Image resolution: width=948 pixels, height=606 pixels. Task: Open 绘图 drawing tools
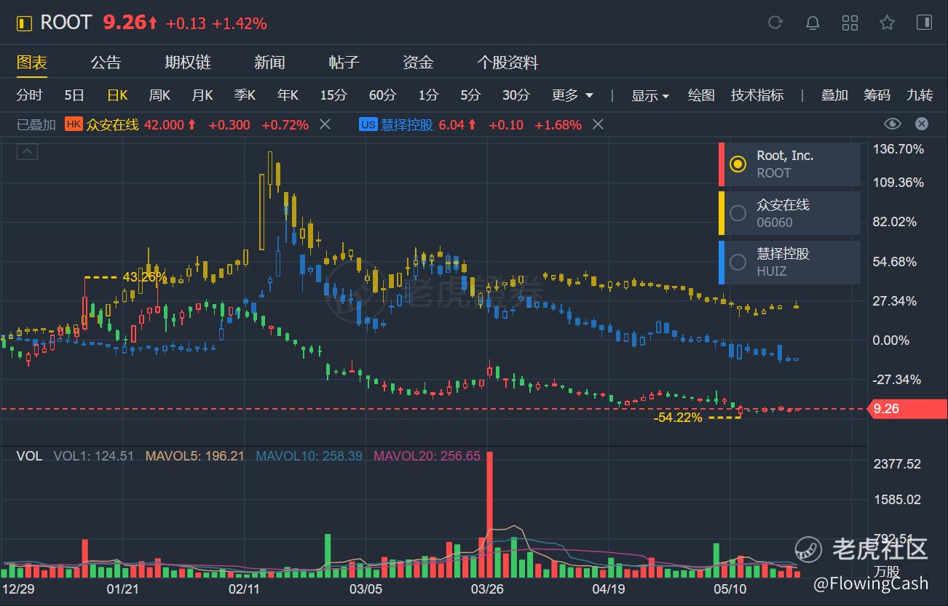(x=701, y=95)
